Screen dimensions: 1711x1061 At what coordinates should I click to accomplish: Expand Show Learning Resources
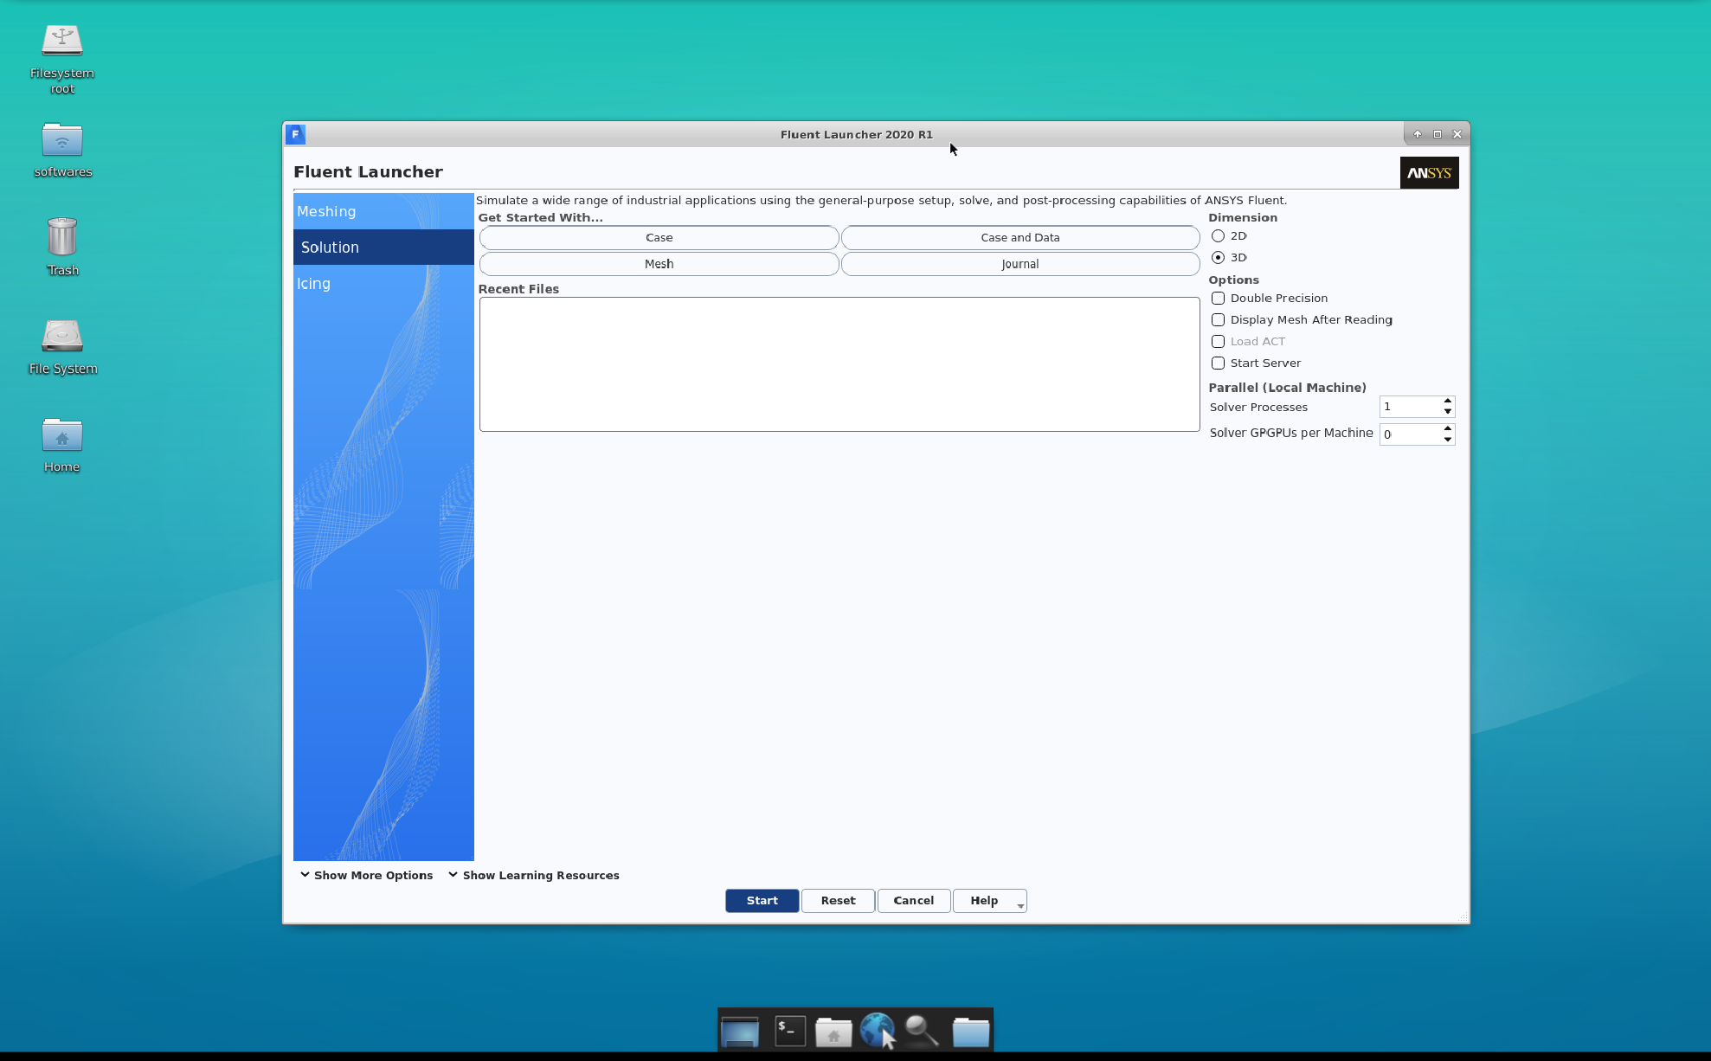click(x=534, y=876)
